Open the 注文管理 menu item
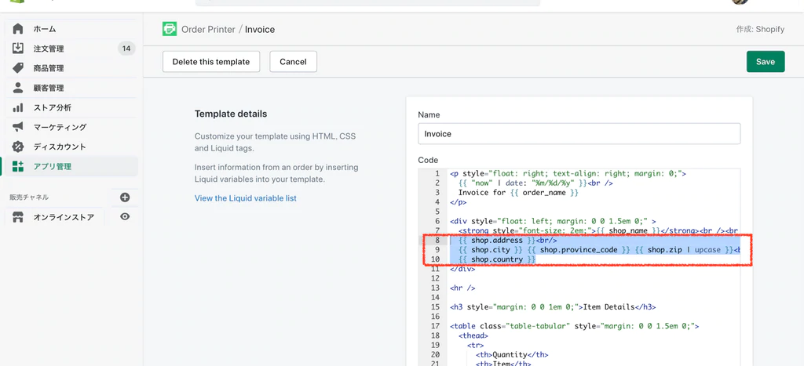This screenshot has width=804, height=366. (49, 49)
